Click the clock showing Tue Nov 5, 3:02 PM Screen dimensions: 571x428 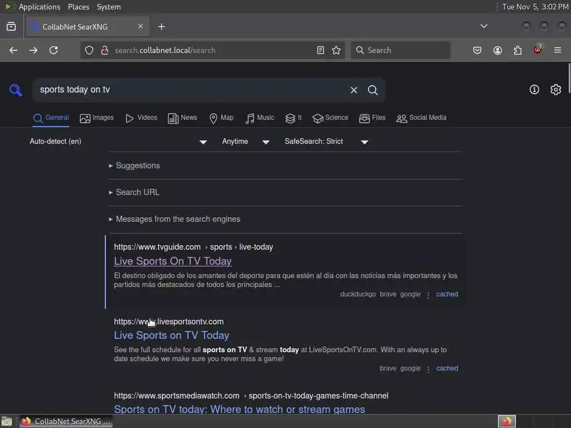[535, 7]
